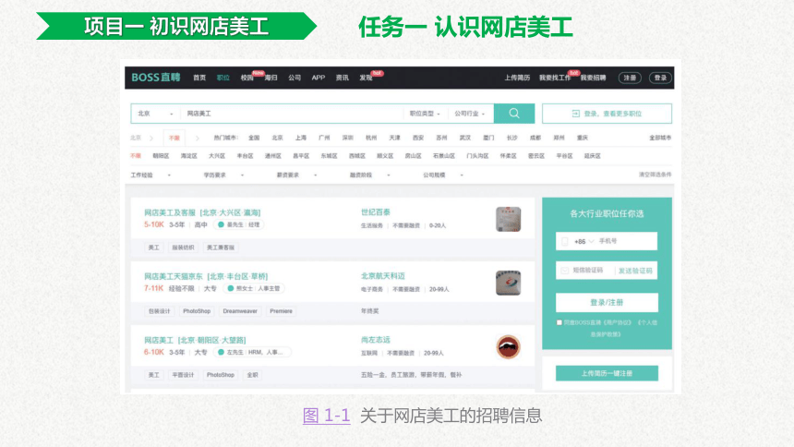The width and height of the screenshot is (794, 447).
Task: Click the chevron next to 北京 breadcrumb
Action: [x=150, y=138]
